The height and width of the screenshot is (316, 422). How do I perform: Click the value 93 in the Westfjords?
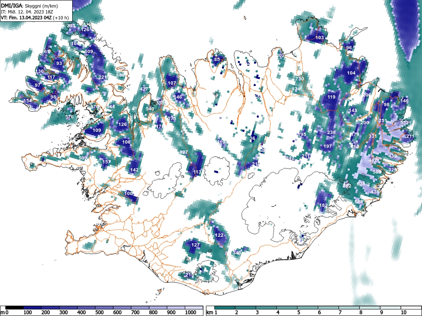click(59, 64)
